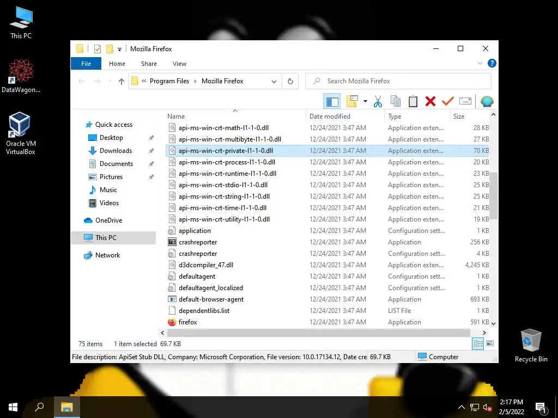Click the envelope mail toolbar icon
This screenshot has height=418, width=558.
tap(465, 101)
